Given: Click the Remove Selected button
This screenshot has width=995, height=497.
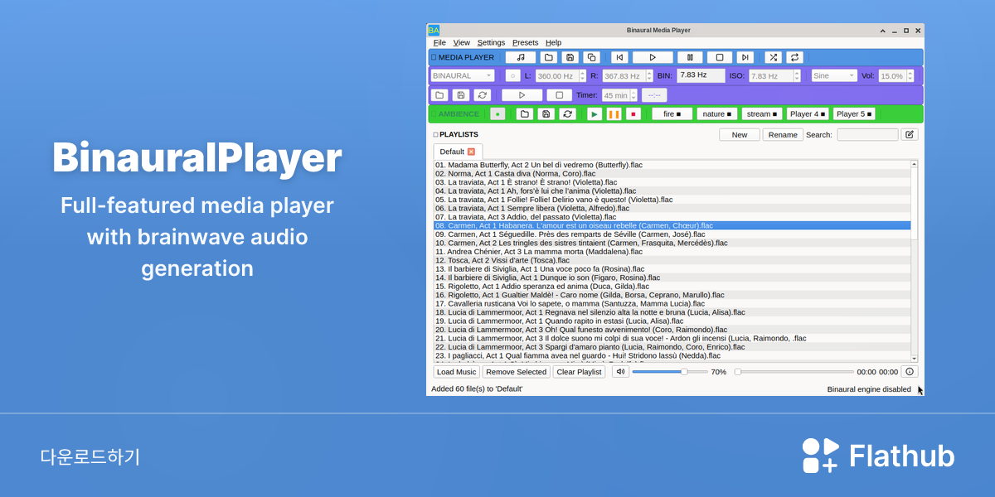Looking at the screenshot, I should tap(517, 372).
